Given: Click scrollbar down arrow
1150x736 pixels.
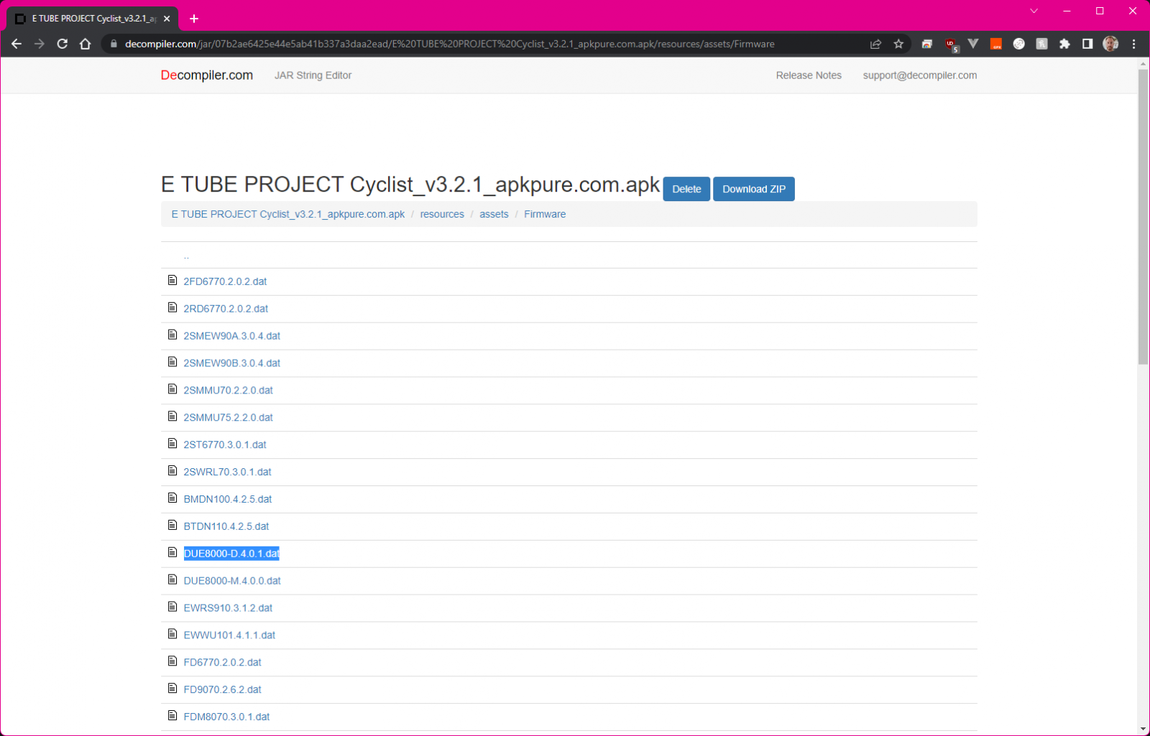Looking at the screenshot, I should [x=1143, y=729].
